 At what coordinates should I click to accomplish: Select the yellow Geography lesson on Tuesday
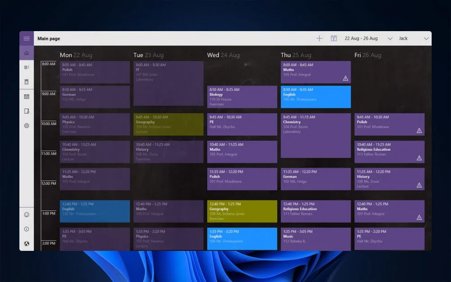point(168,124)
